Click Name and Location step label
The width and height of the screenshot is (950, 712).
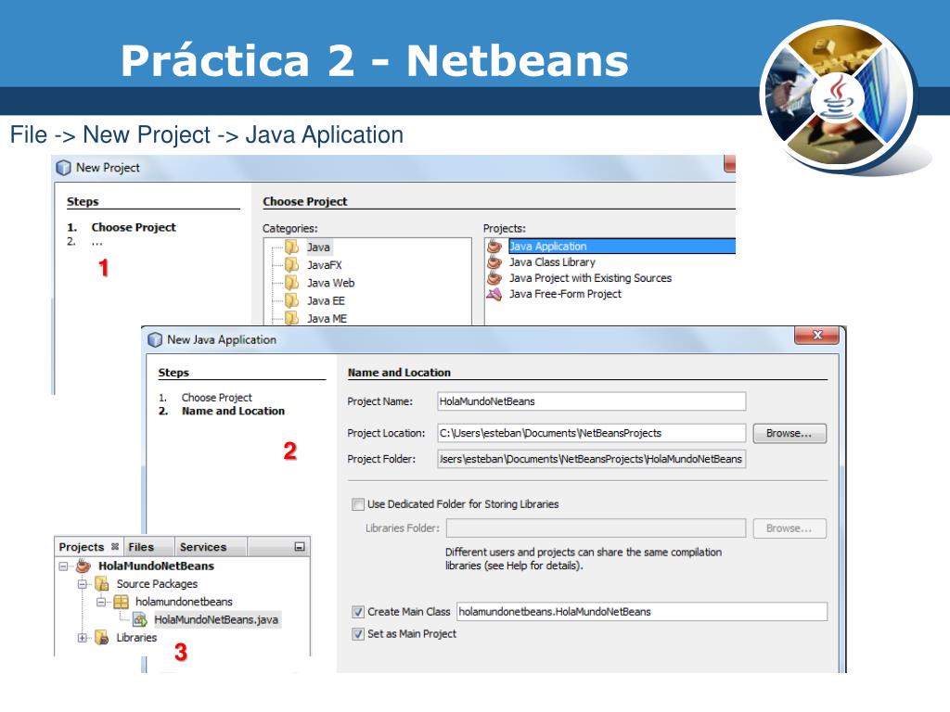tap(233, 411)
